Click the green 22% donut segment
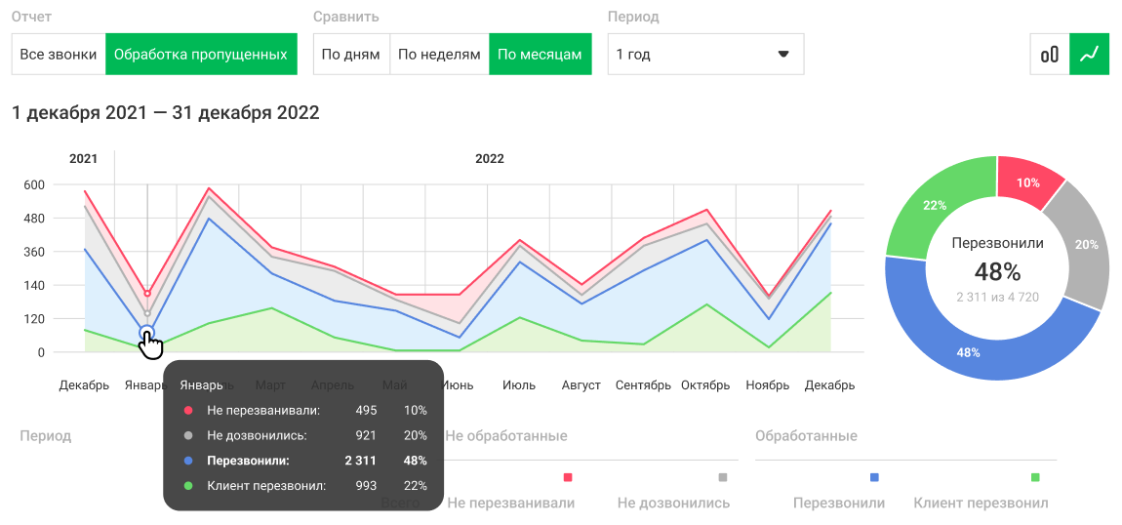This screenshot has height=525, width=1122. pyautogui.click(x=936, y=206)
